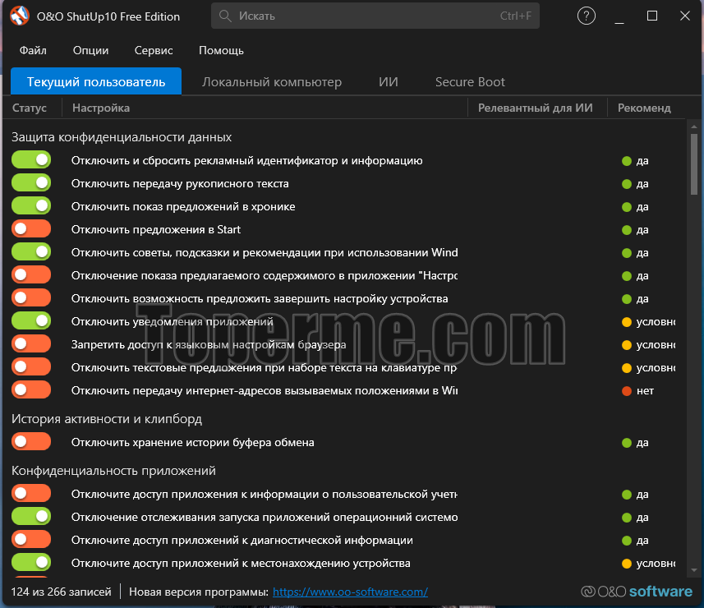The image size is (704, 608).
Task: Click setting text 'Отключить предложения в Start'
Action: point(156,229)
